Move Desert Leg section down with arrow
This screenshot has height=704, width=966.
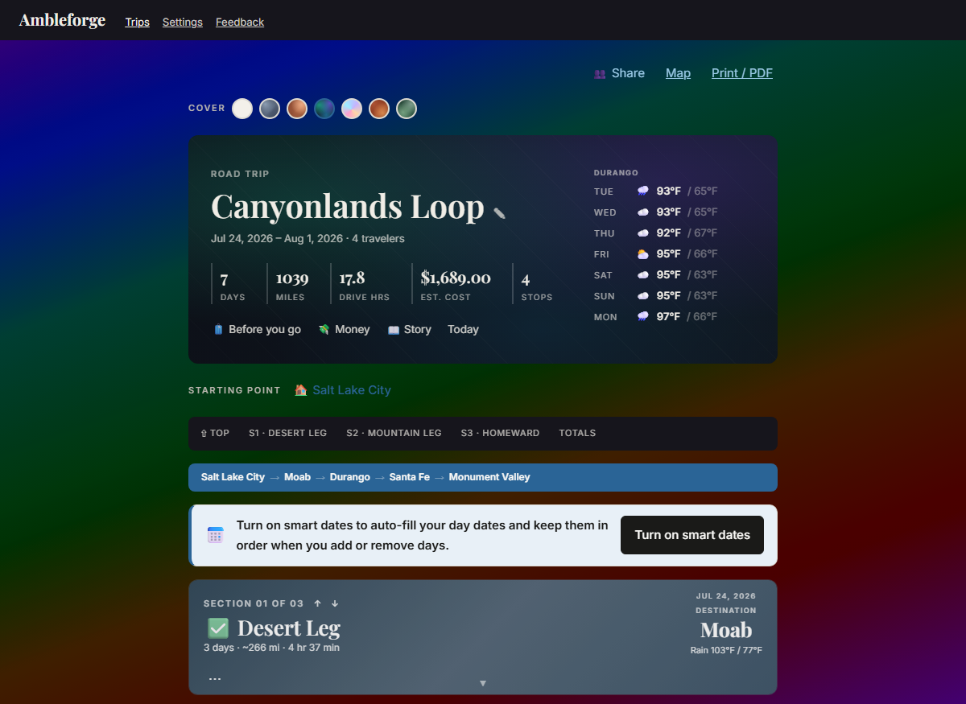335,603
